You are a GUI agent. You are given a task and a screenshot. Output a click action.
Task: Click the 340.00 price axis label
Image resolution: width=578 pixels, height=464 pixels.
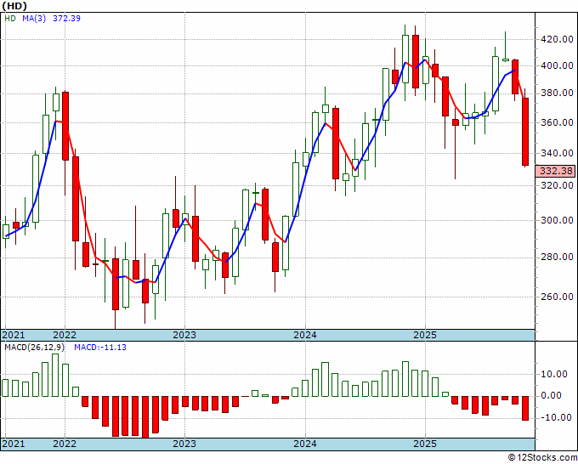point(558,153)
